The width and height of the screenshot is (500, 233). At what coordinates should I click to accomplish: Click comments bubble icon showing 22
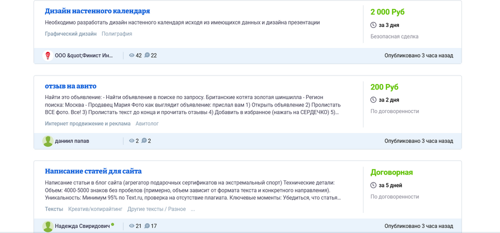click(x=147, y=55)
